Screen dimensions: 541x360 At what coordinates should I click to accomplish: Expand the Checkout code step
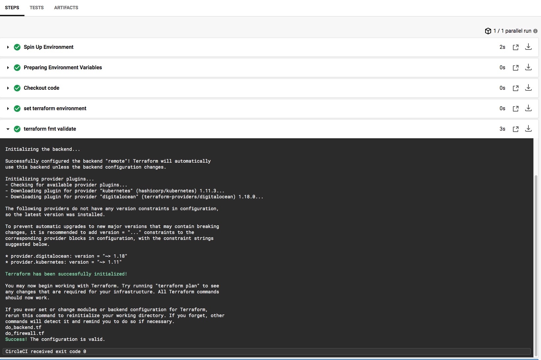[x=8, y=88]
